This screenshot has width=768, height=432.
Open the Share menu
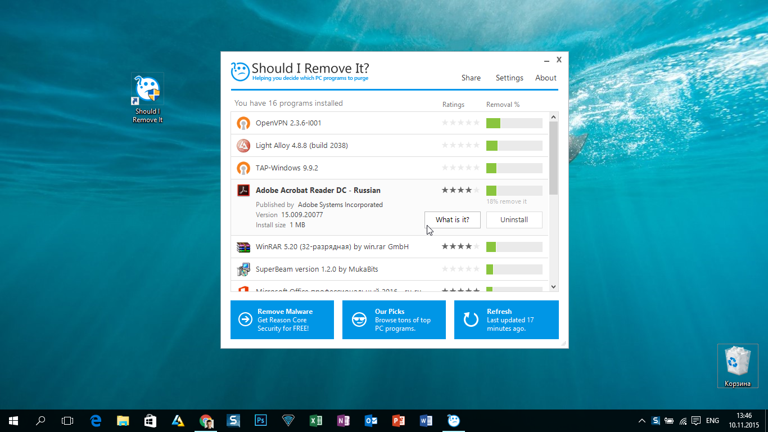[471, 78]
